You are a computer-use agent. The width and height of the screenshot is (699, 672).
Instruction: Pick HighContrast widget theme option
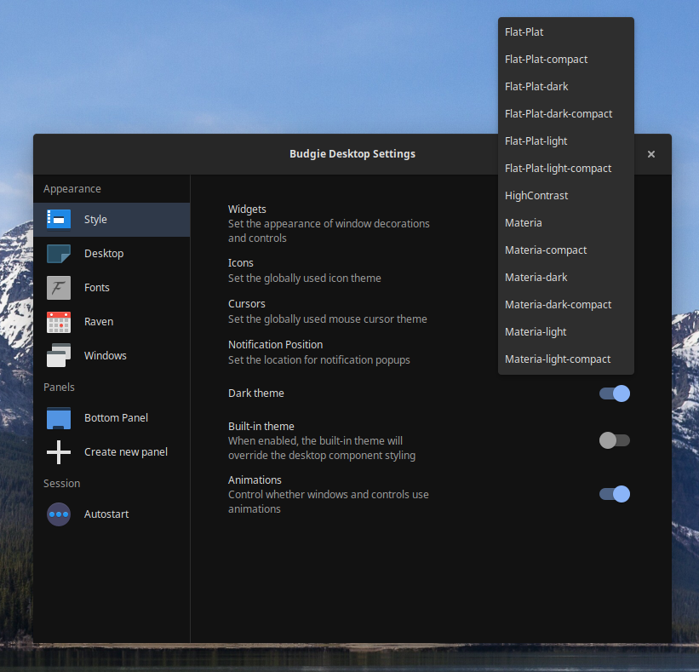coord(536,196)
